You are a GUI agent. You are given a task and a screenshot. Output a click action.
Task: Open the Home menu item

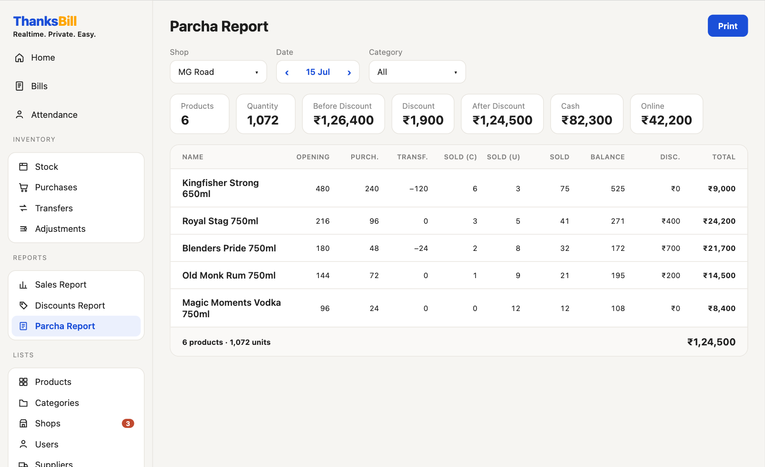point(76,58)
